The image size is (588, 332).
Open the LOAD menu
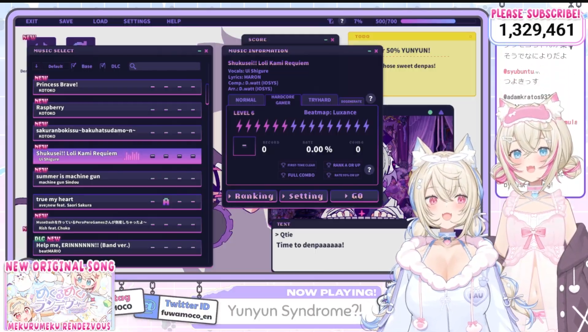coord(100,21)
